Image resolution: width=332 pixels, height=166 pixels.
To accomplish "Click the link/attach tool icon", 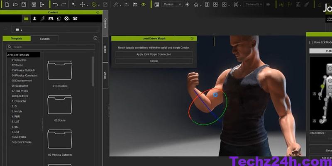I will pyautogui.click(x=116, y=5).
